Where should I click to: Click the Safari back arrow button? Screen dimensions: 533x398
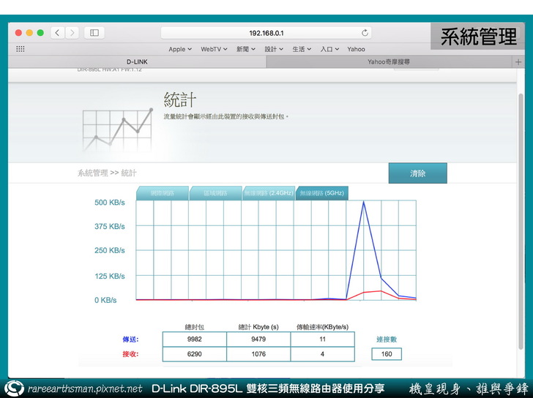click(56, 33)
